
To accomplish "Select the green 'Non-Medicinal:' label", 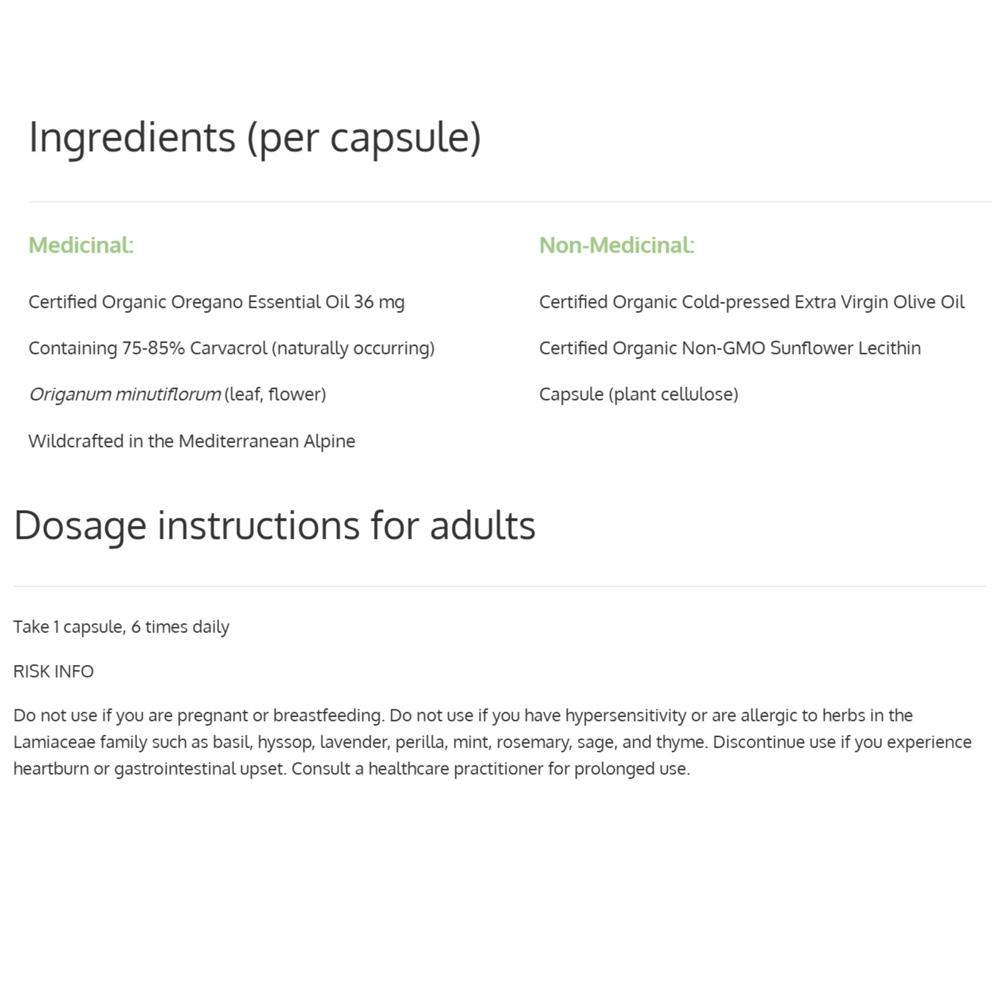I will pos(617,245).
